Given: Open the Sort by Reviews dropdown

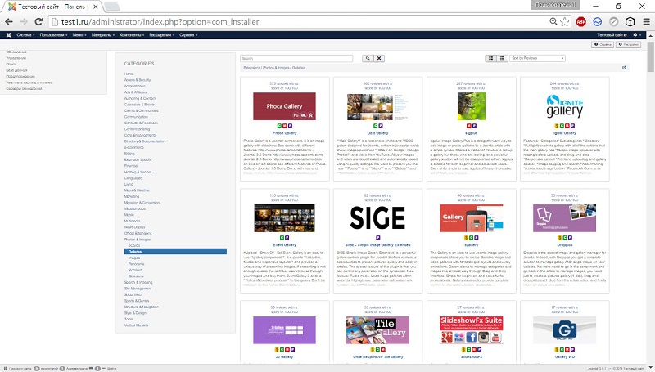Looking at the screenshot, I should [x=537, y=58].
